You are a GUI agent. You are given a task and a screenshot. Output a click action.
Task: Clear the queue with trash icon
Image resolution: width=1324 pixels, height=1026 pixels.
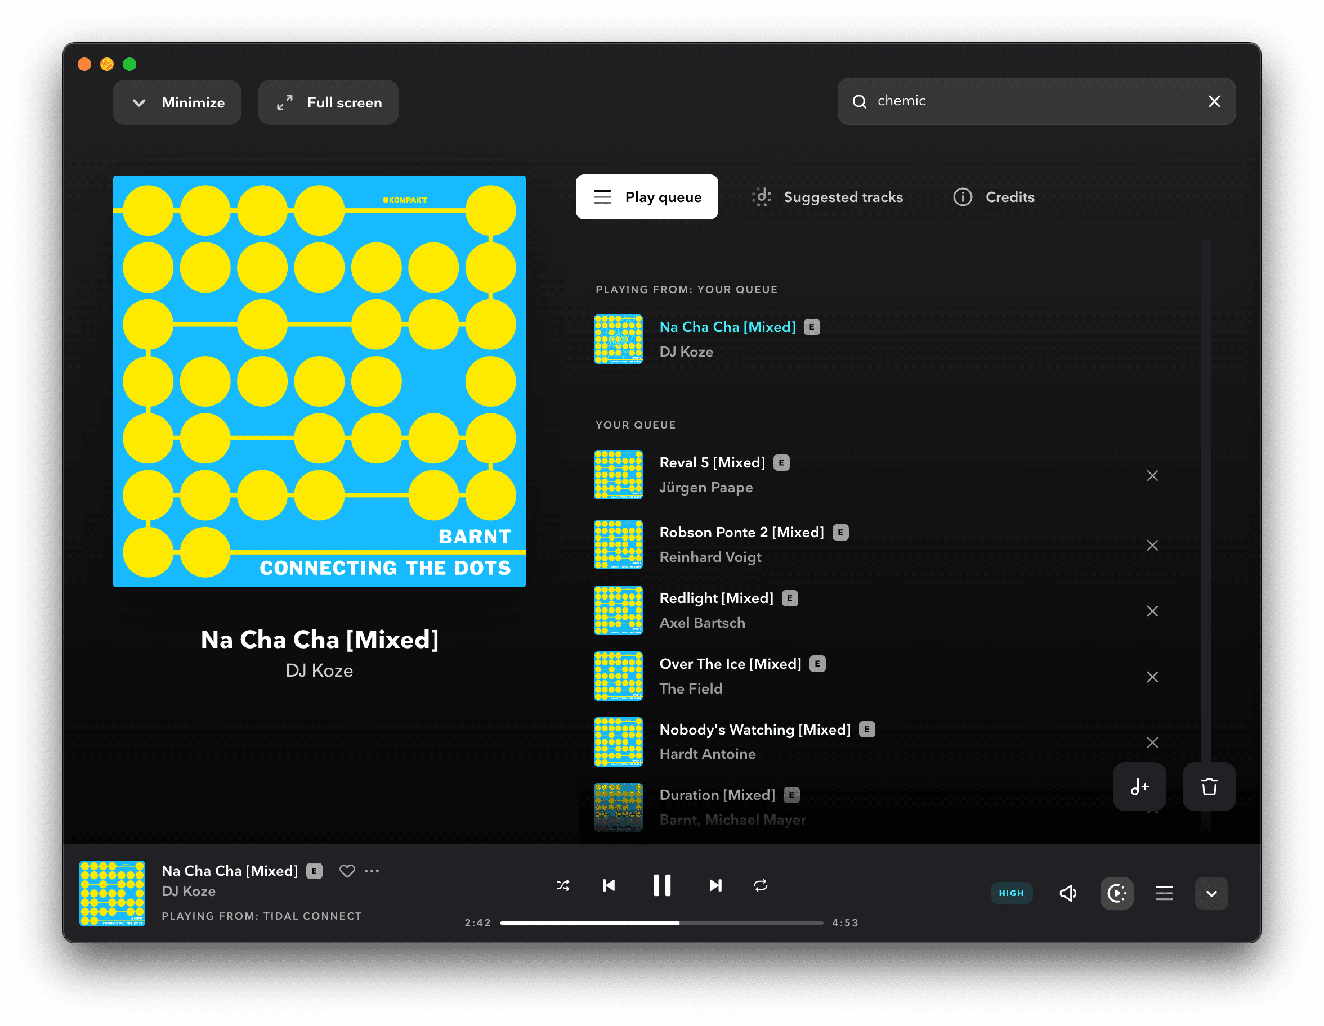[1209, 787]
